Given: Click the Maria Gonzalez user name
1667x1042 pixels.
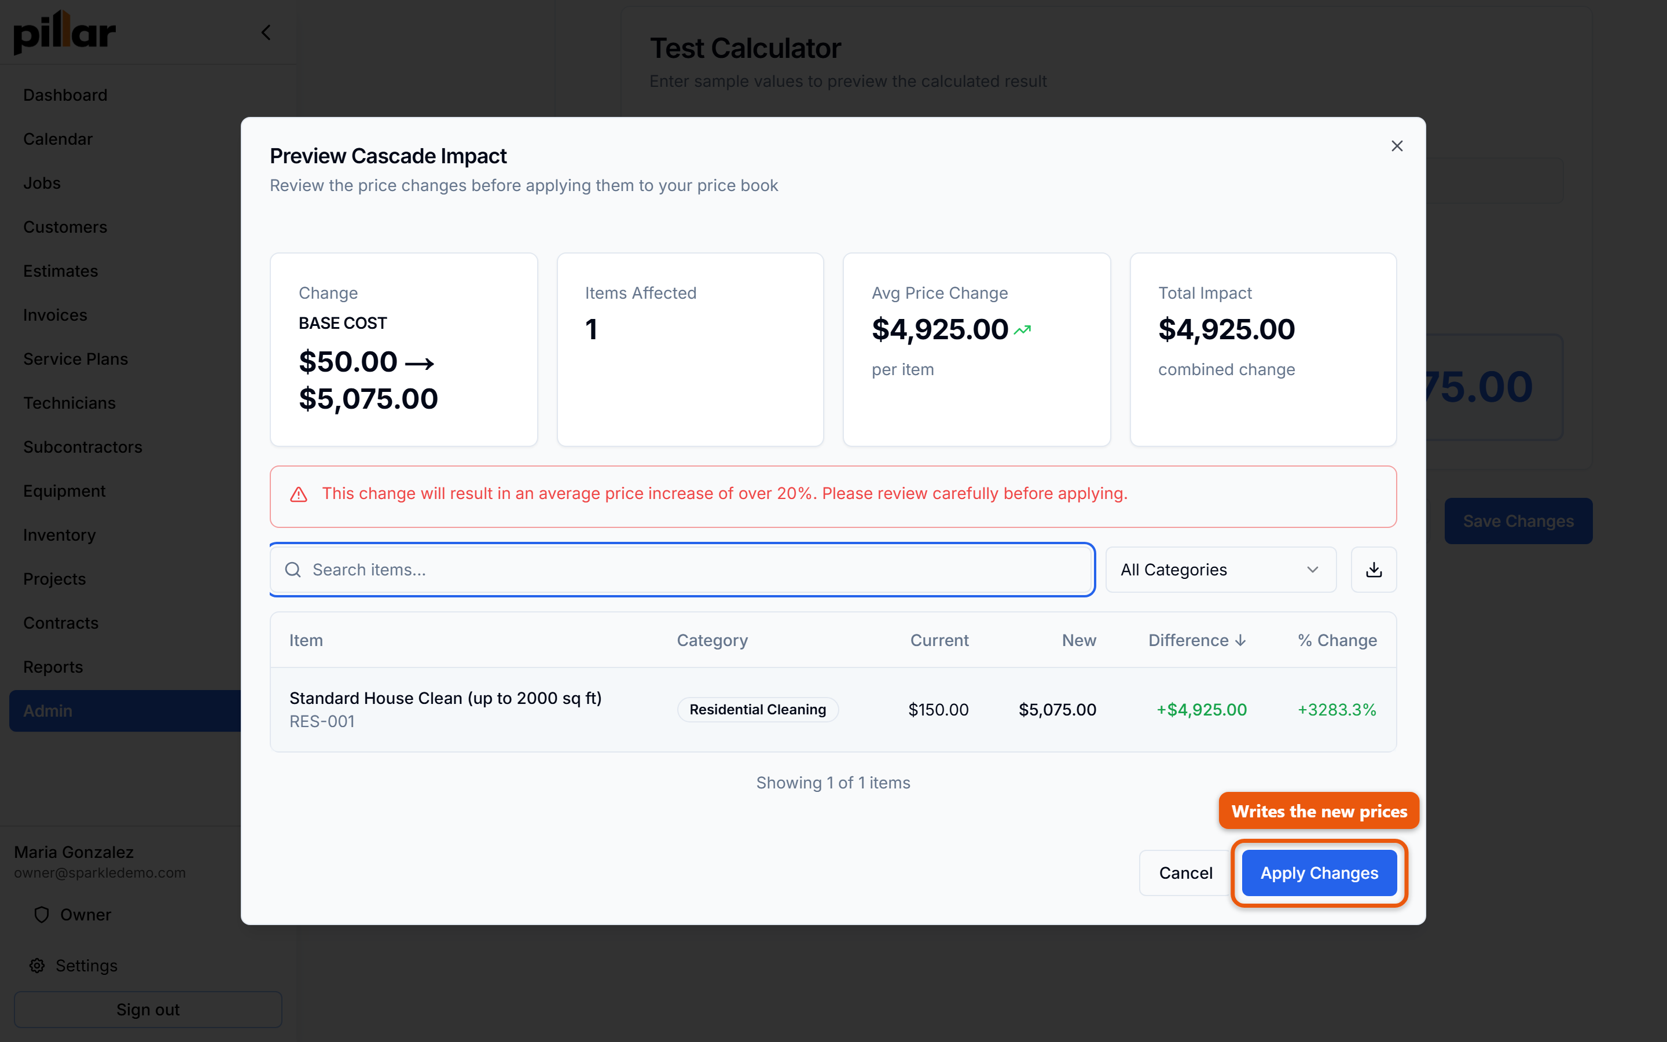Looking at the screenshot, I should [x=74, y=852].
